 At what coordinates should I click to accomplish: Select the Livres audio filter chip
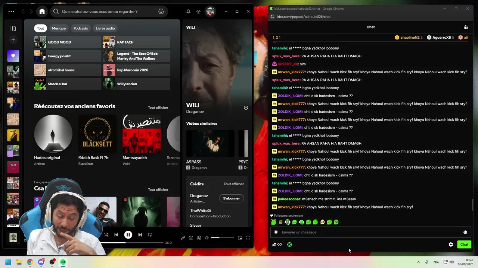click(105, 28)
